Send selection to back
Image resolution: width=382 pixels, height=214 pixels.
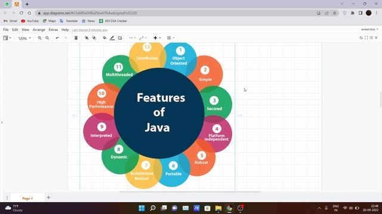pos(94,38)
